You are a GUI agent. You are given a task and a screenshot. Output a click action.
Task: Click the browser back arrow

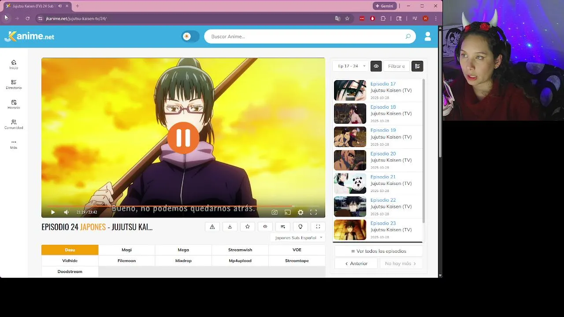[x=7, y=18]
